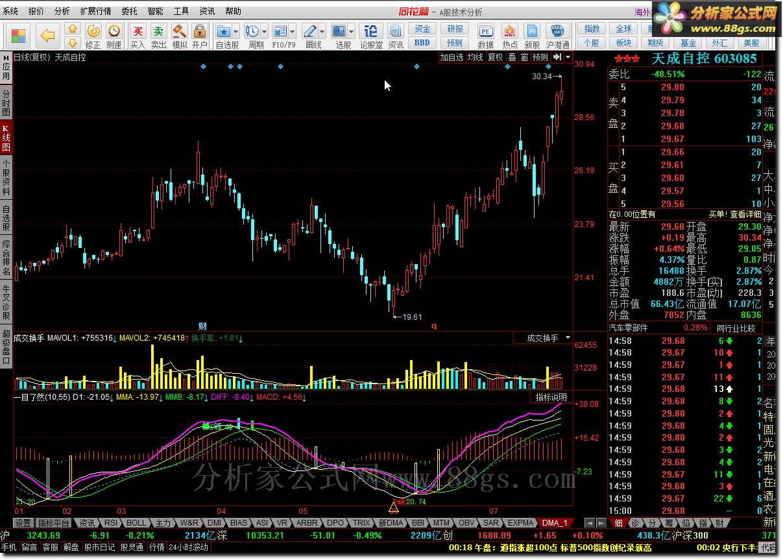The image size is (783, 560).
Task: Click the BBD button
Action: tap(422, 43)
